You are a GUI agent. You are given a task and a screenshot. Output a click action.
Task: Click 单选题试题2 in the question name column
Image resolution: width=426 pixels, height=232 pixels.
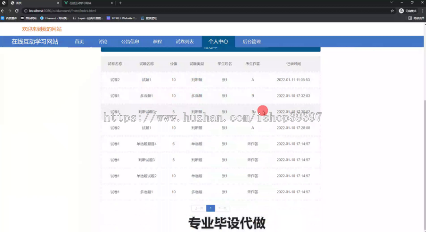point(146,176)
